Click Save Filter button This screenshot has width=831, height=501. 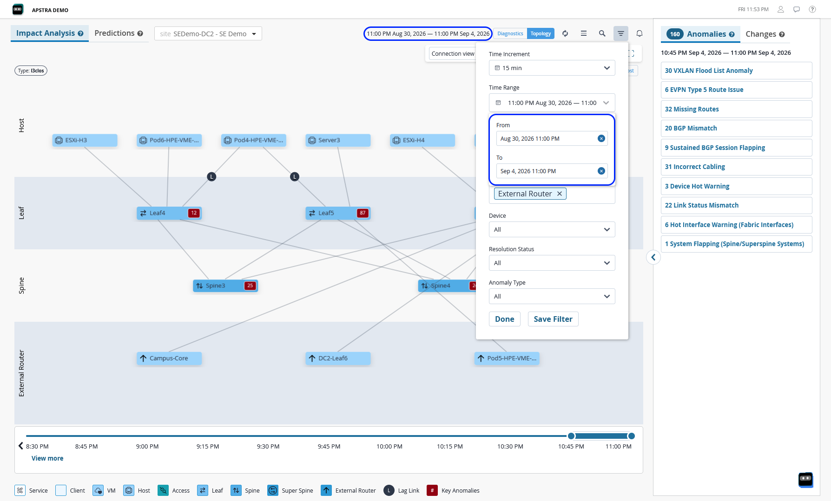coord(553,319)
